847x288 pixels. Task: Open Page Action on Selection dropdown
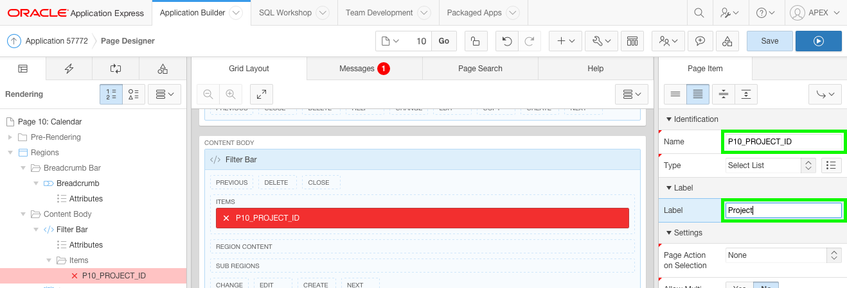click(x=783, y=255)
